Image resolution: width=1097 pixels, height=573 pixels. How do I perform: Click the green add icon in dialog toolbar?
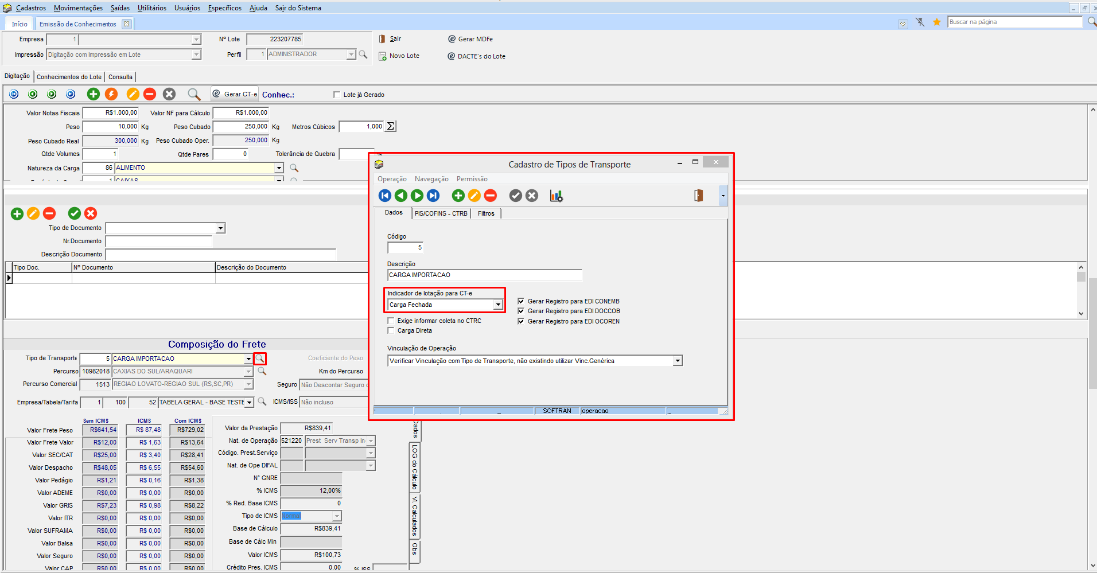[x=458, y=196]
